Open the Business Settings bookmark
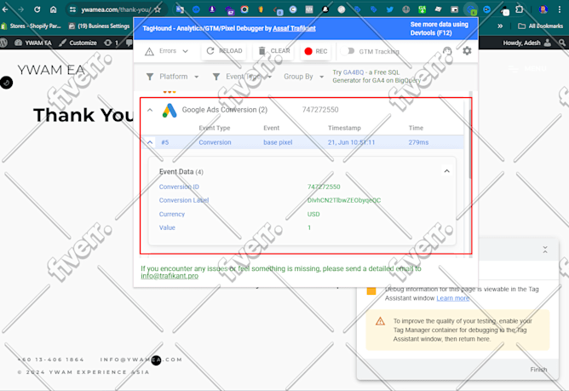Screen dimensions: 569x391 [99, 26]
